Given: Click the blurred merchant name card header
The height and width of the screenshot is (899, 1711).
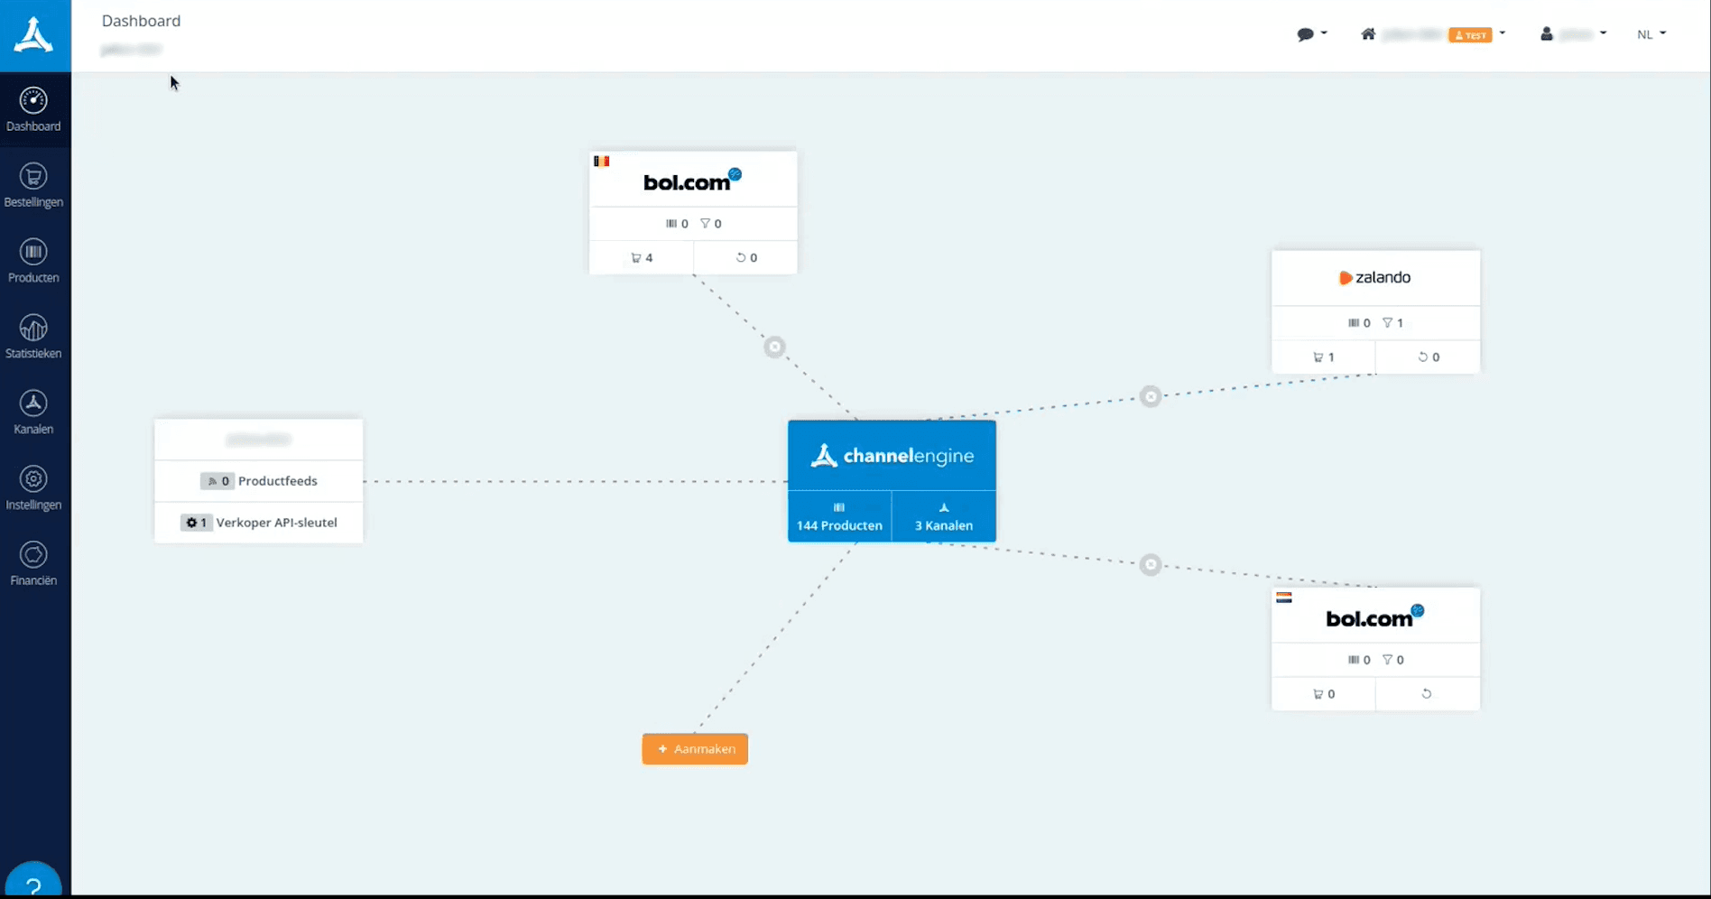Looking at the screenshot, I should click(x=259, y=440).
